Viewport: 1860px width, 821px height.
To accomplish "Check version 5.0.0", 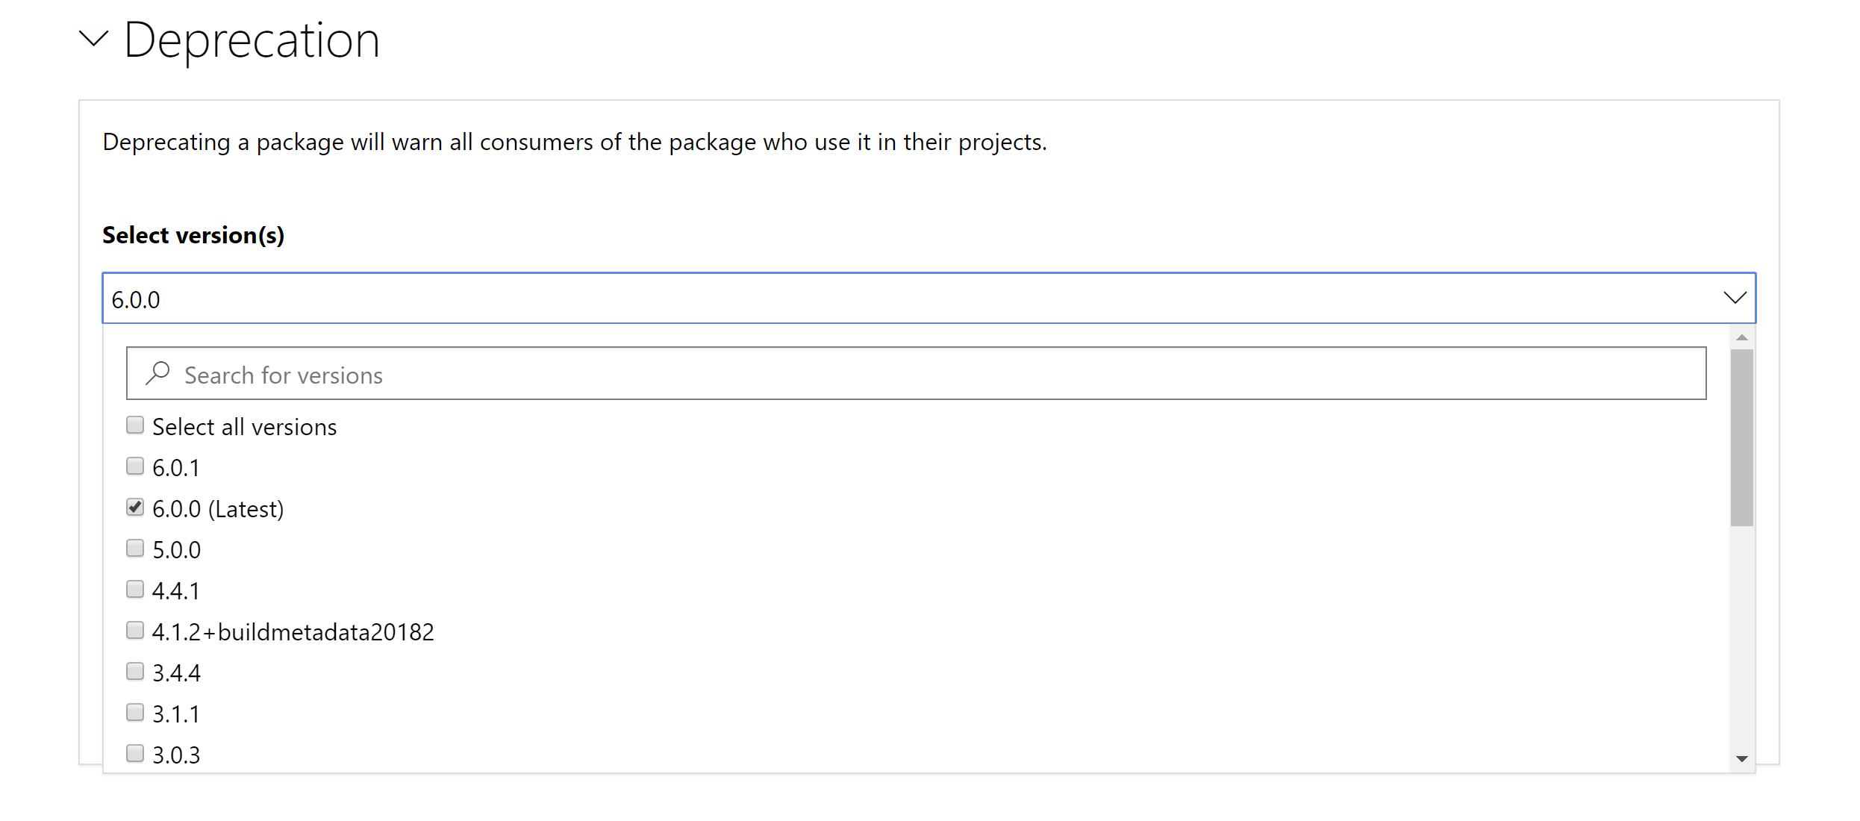I will (x=135, y=548).
